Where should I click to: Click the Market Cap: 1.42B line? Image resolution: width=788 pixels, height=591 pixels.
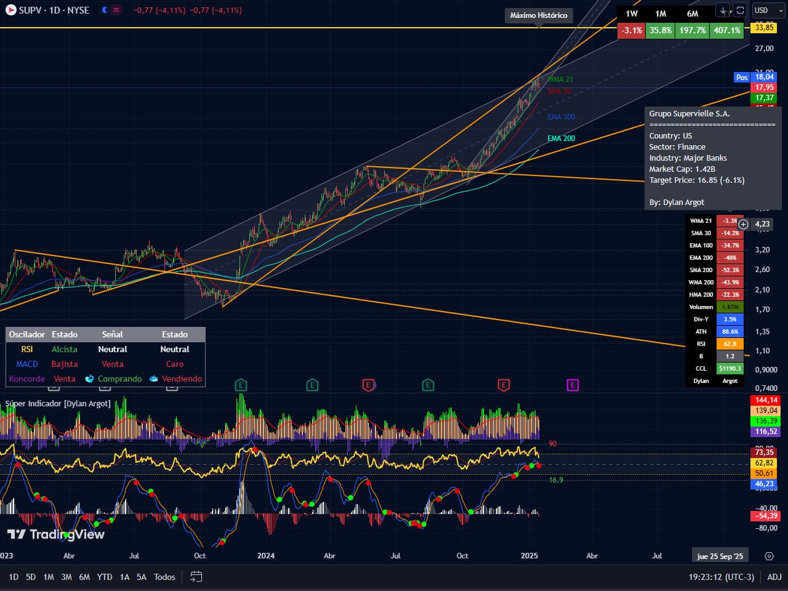coord(682,169)
